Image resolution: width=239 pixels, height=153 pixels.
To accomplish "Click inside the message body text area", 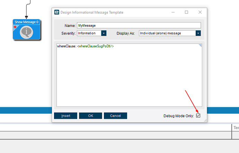I will (129, 75).
